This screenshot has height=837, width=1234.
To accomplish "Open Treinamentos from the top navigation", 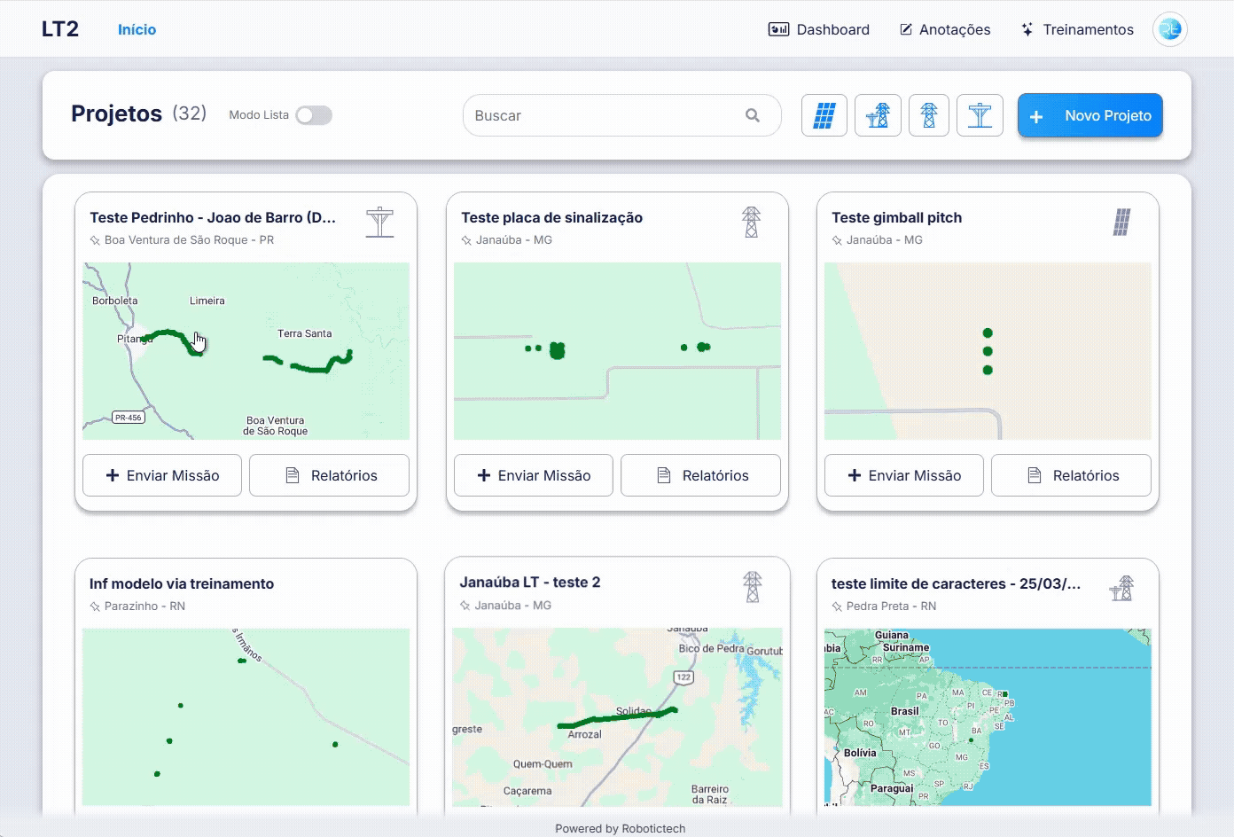I will coord(1077,29).
